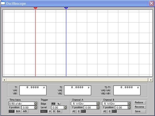Increase time base X position

[x=36, y=107]
